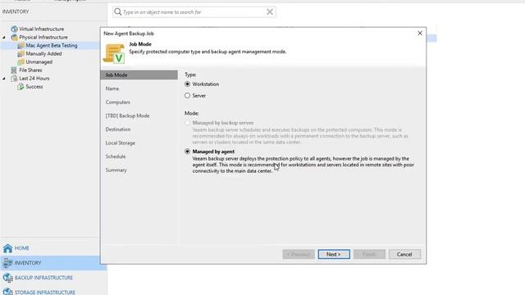Collapse the Physical Infrastructure tree node
This screenshot has width=525, height=295.
point(4,38)
